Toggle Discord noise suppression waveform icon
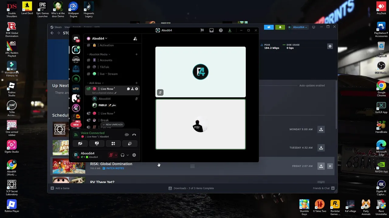 coord(127,135)
